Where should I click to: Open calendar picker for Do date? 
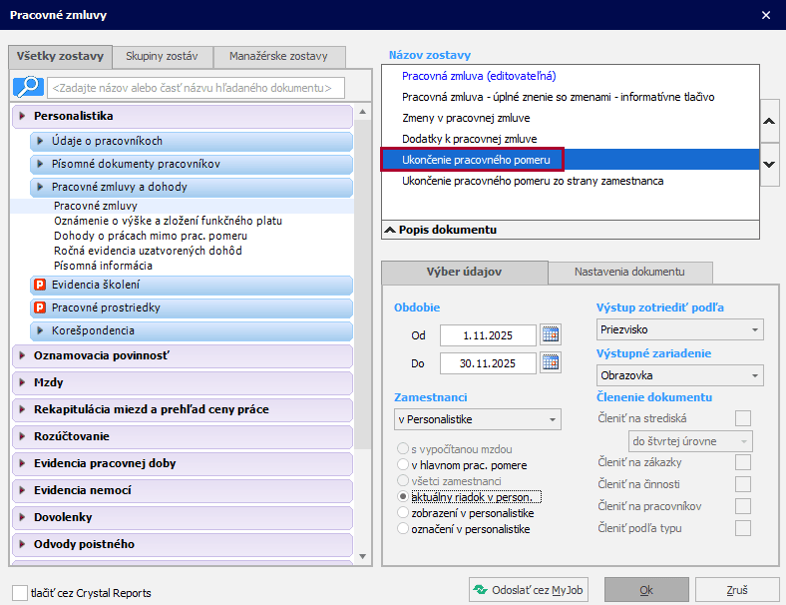pyautogui.click(x=551, y=363)
